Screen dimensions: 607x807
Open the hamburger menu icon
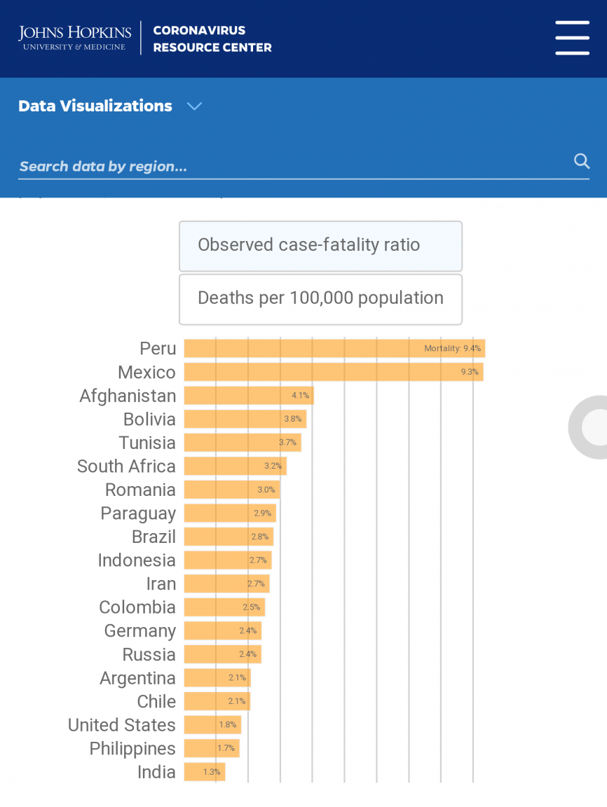click(x=572, y=38)
